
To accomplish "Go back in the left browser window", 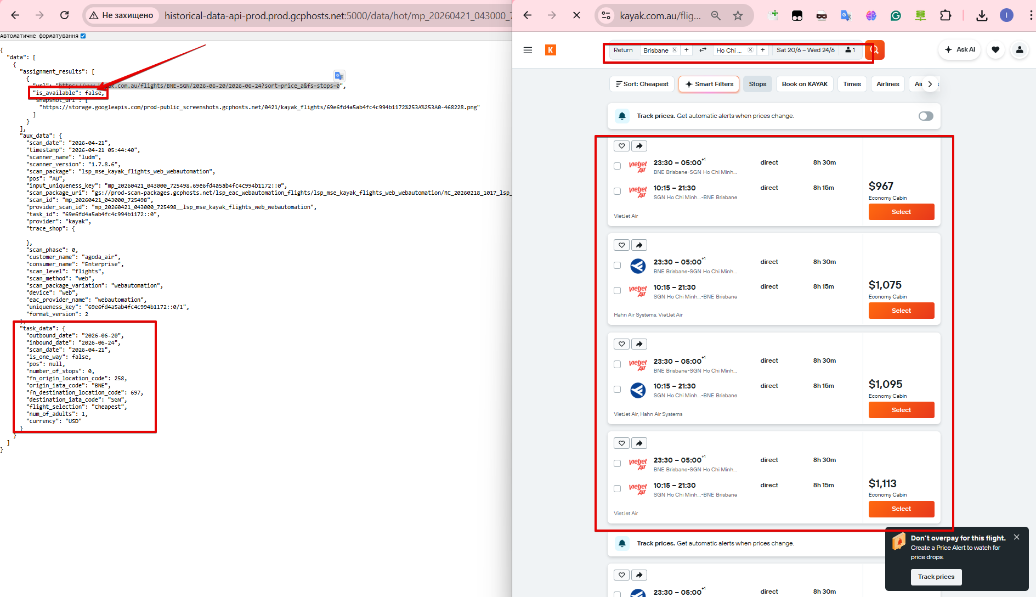I will [x=15, y=15].
